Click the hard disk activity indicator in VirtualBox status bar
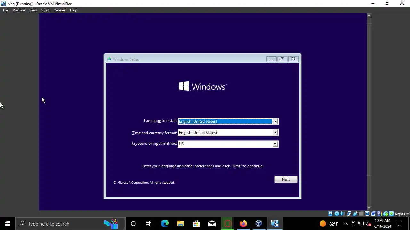Image resolution: width=410 pixels, height=230 pixels. (330, 214)
